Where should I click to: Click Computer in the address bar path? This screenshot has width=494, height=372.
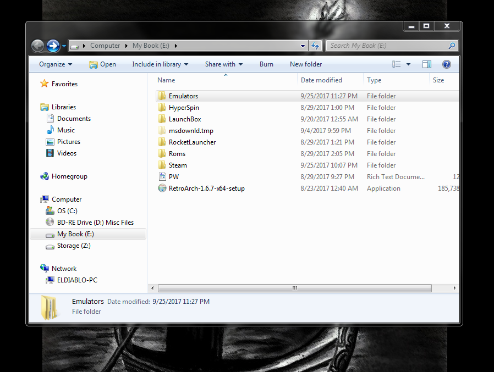105,46
